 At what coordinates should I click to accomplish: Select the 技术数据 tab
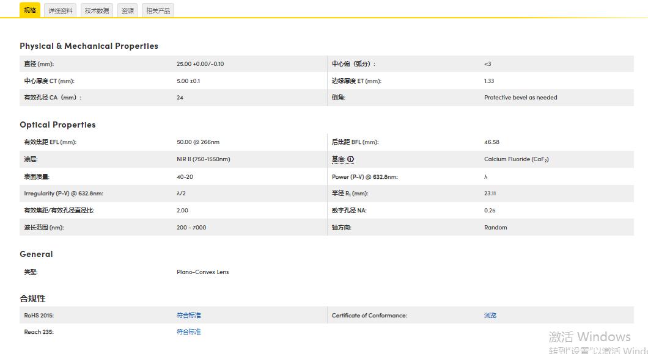[97, 10]
